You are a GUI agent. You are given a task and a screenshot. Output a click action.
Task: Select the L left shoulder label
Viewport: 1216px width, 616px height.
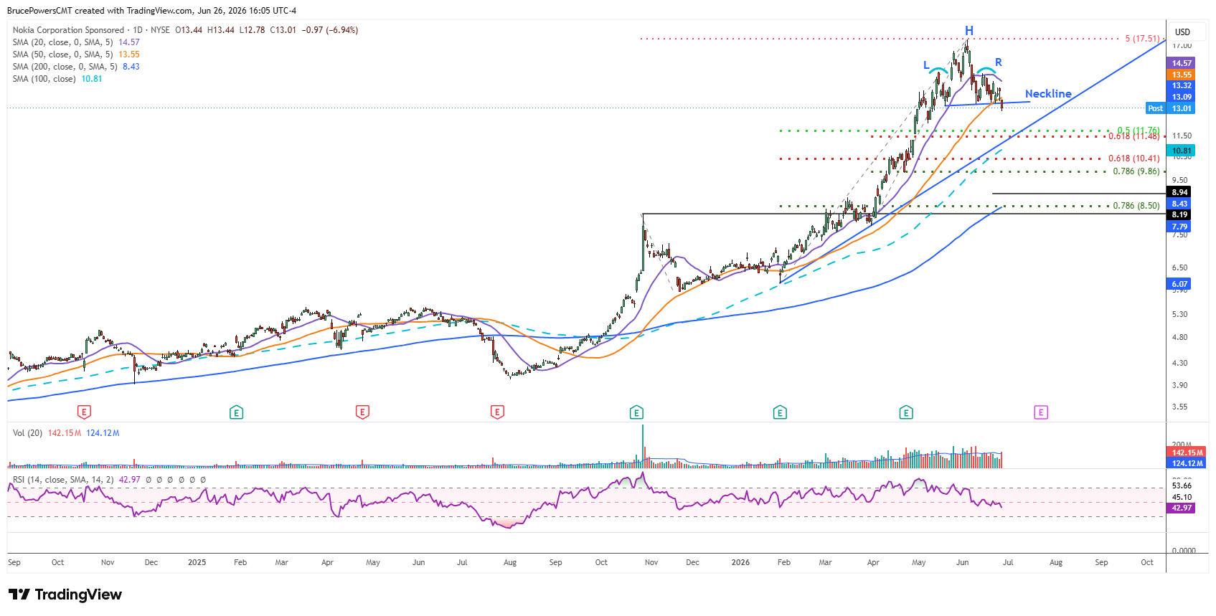click(926, 65)
